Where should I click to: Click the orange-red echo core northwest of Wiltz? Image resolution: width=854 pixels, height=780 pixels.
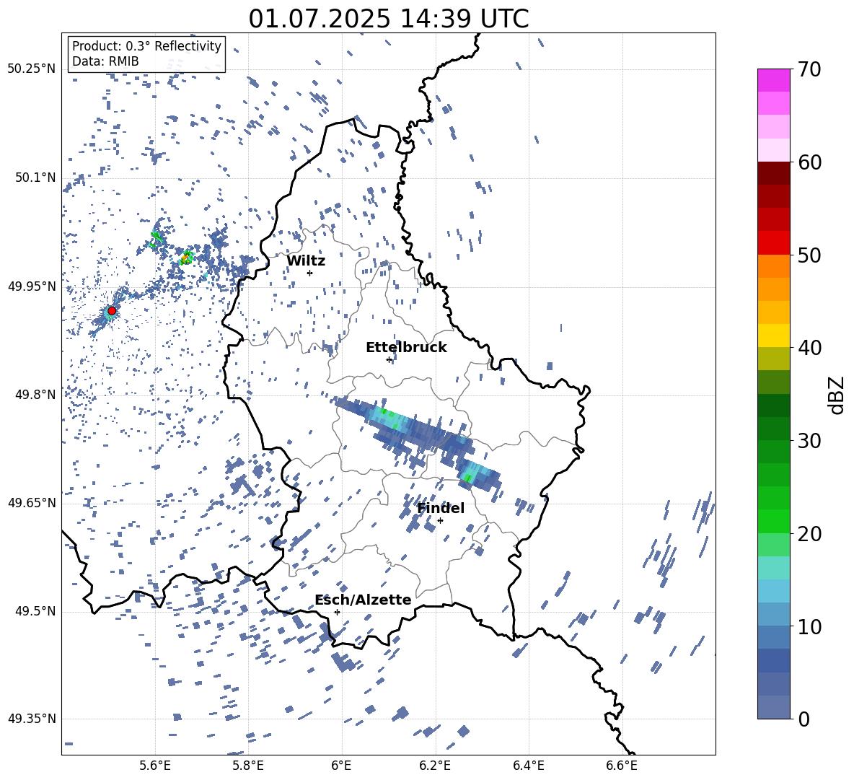[x=186, y=256]
